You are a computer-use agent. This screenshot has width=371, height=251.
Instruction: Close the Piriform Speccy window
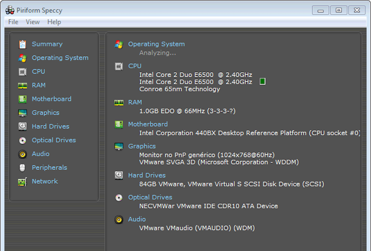357,10
